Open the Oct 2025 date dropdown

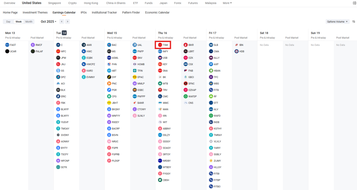tap(48, 22)
